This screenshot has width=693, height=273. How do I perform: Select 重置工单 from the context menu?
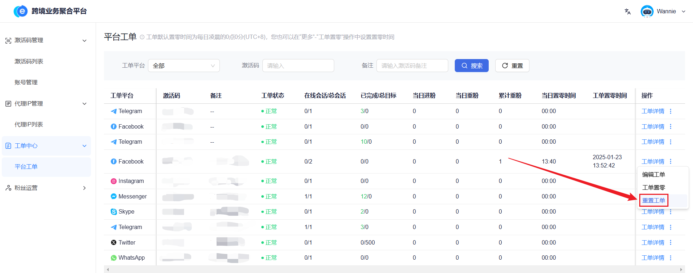pyautogui.click(x=653, y=200)
